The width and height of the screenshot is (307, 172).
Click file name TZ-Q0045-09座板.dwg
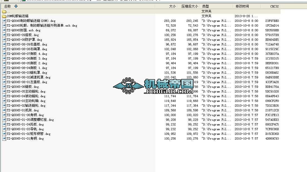tap(23, 35)
